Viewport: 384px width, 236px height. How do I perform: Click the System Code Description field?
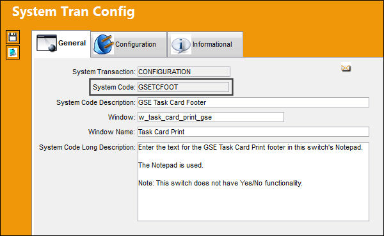pos(253,102)
